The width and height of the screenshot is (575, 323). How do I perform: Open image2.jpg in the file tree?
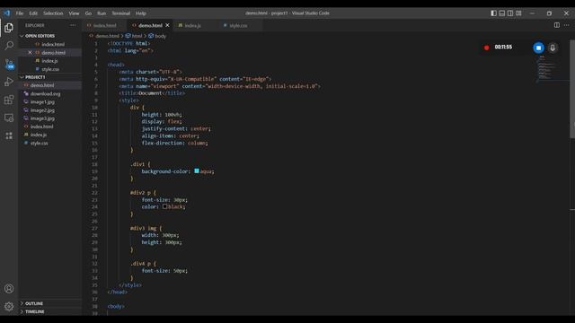coord(42,110)
